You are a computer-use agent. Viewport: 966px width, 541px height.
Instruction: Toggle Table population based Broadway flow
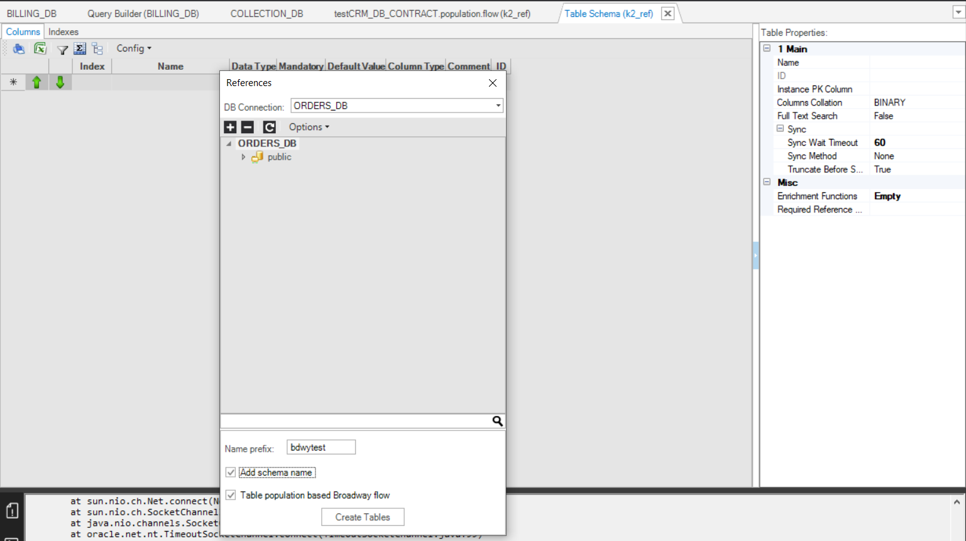231,495
